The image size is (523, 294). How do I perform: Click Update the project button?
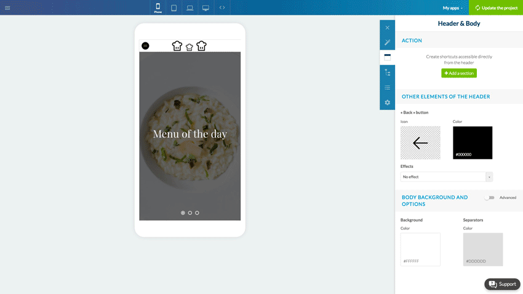(495, 8)
